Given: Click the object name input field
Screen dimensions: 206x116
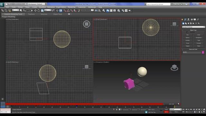Looking at the screenshot, I should tap(192, 52).
